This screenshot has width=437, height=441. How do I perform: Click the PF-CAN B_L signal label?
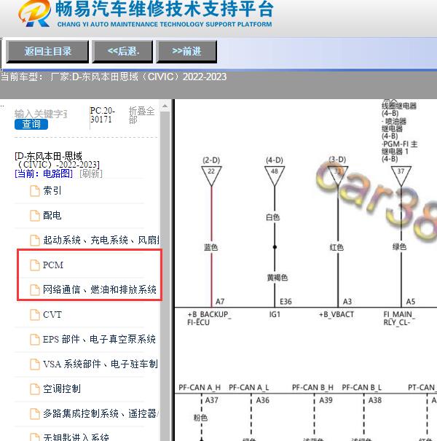pyautogui.click(x=362, y=388)
